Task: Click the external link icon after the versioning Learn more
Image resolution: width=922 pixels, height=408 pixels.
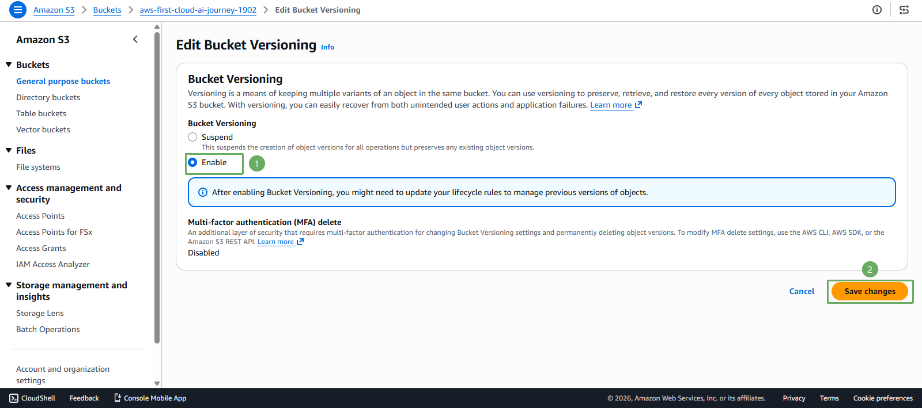Action: tap(638, 105)
